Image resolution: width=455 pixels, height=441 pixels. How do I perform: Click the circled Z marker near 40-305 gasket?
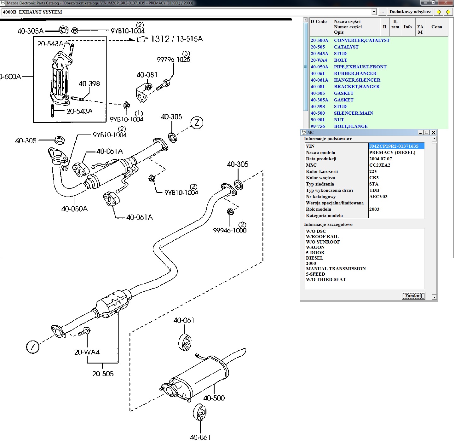pyautogui.click(x=197, y=123)
